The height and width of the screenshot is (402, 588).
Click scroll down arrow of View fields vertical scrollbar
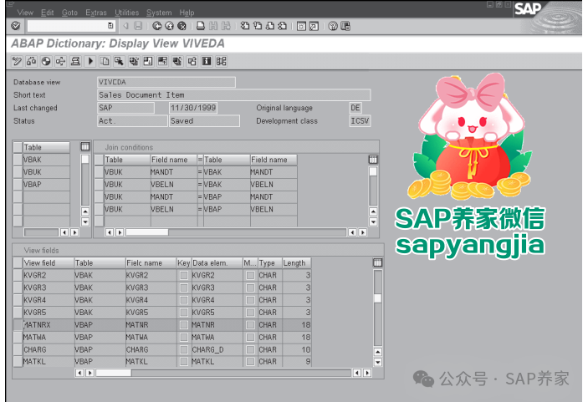377,362
